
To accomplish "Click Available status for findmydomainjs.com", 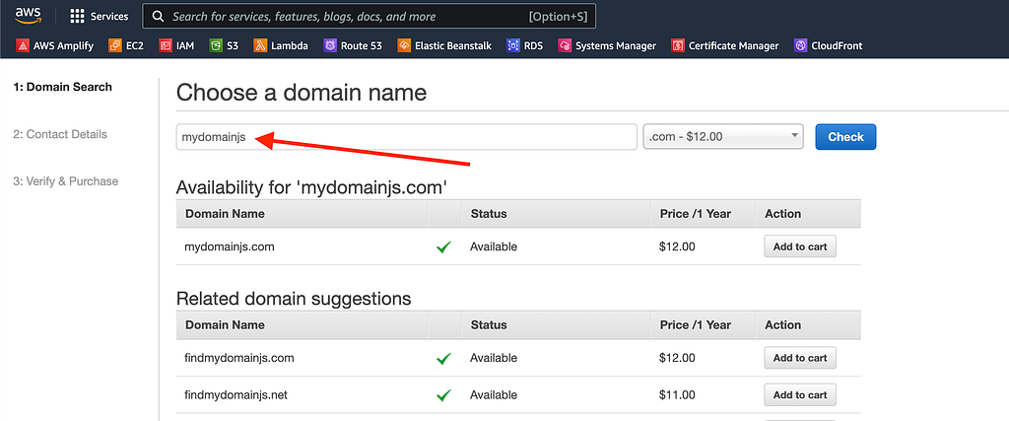I will click(x=494, y=358).
